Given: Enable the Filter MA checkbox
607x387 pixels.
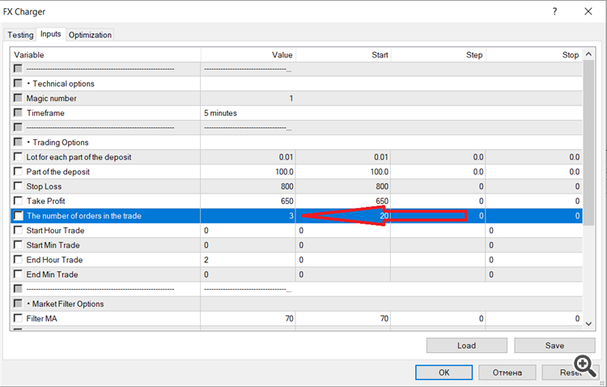Looking at the screenshot, I should point(18,318).
